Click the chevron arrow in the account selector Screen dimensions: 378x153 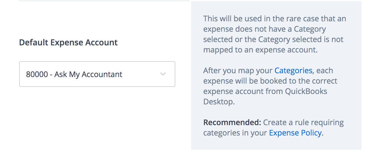(x=163, y=74)
